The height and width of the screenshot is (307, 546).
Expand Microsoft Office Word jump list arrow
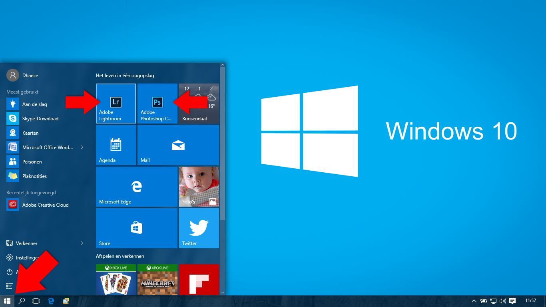tap(82, 147)
